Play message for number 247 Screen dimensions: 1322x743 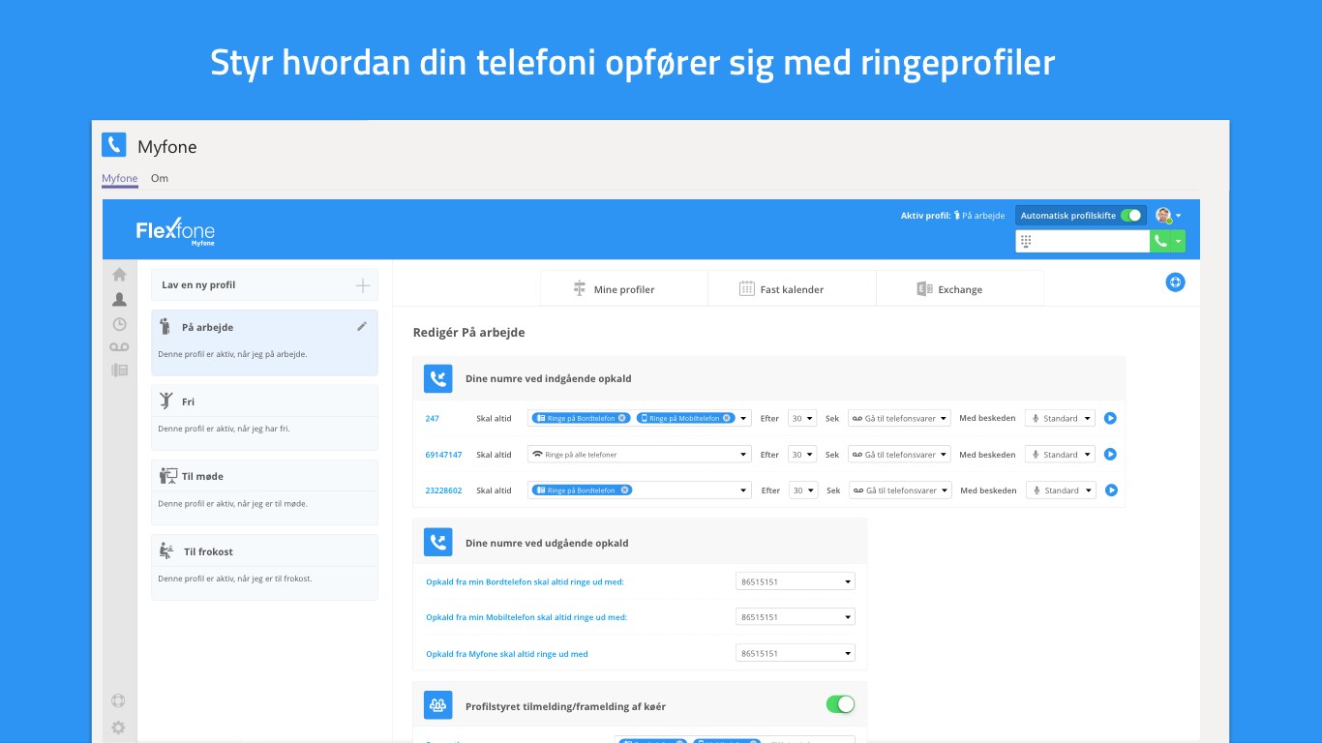(1110, 418)
